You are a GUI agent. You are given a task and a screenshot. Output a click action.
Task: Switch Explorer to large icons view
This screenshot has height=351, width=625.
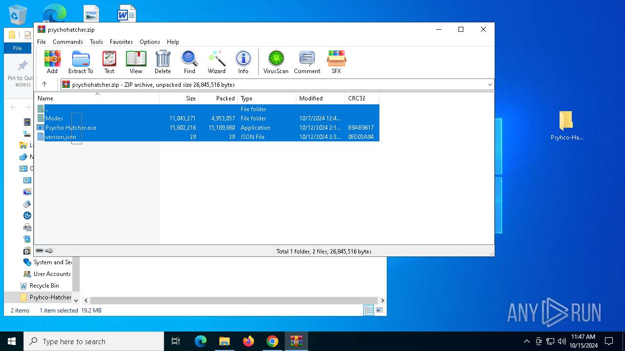379,310
